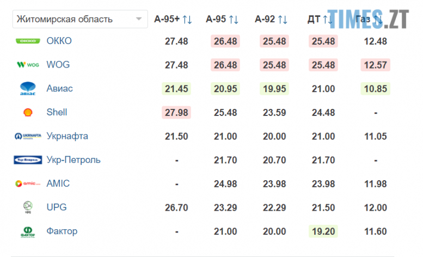Viewport: 423px width, 257px height.
Task: Click the AMIC brand logo icon
Action: [x=28, y=183]
